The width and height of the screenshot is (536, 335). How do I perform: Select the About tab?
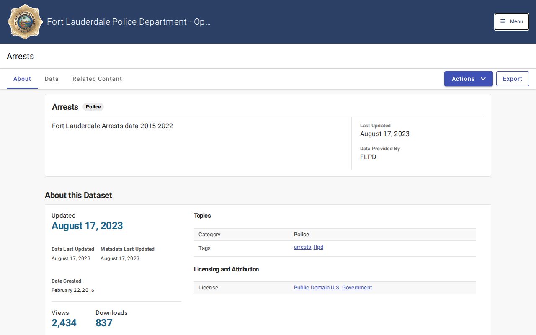coord(22,79)
